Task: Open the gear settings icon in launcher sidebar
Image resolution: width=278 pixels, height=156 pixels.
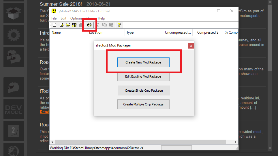Action: (x=13, y=36)
